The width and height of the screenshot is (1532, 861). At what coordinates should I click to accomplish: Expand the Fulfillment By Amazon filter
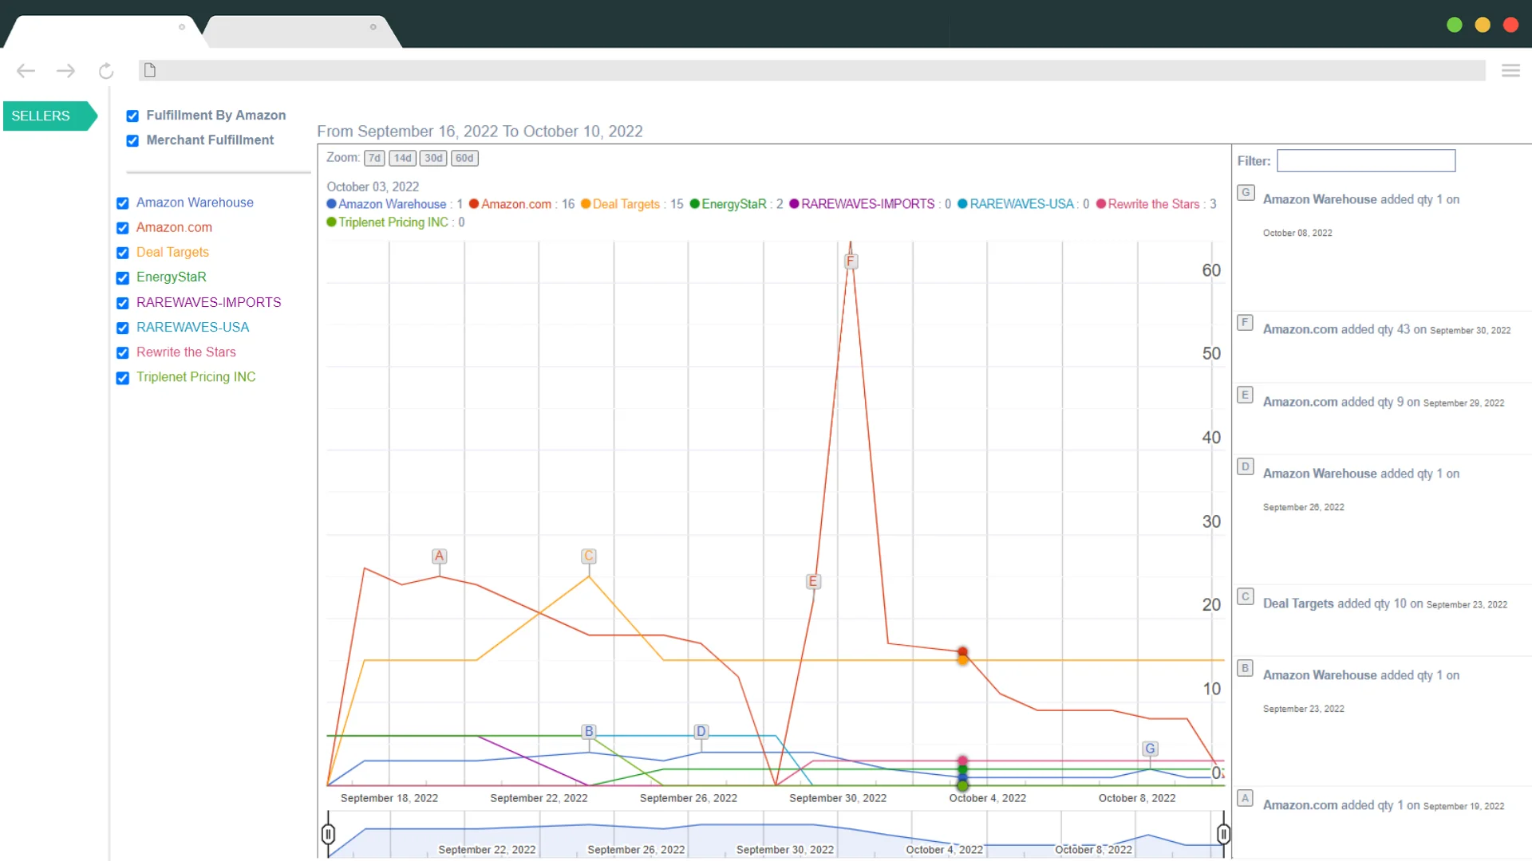click(x=215, y=115)
